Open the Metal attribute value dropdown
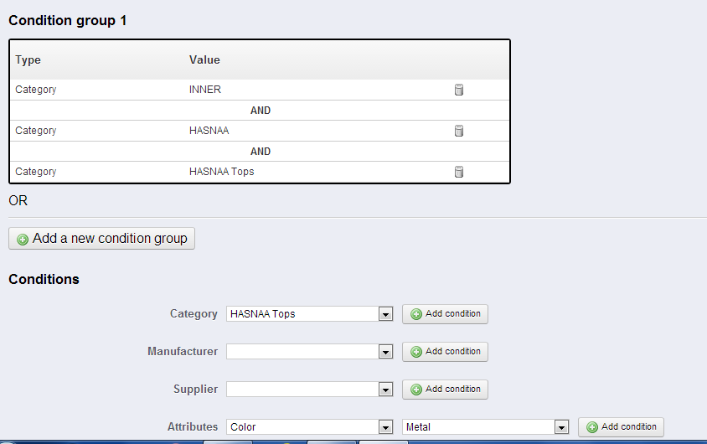The image size is (707, 444). [485, 427]
